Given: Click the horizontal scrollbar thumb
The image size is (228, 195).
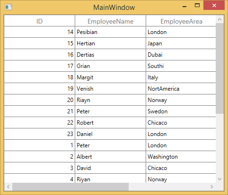Looking at the screenshot, I should coord(70,187).
